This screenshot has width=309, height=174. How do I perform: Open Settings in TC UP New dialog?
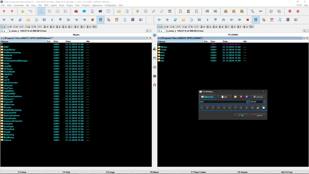coord(258,97)
